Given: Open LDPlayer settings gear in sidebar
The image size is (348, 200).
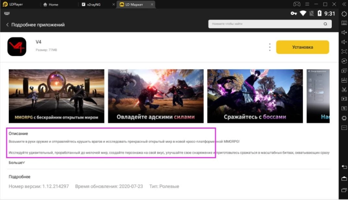Looking at the screenshot, I should point(344,14).
